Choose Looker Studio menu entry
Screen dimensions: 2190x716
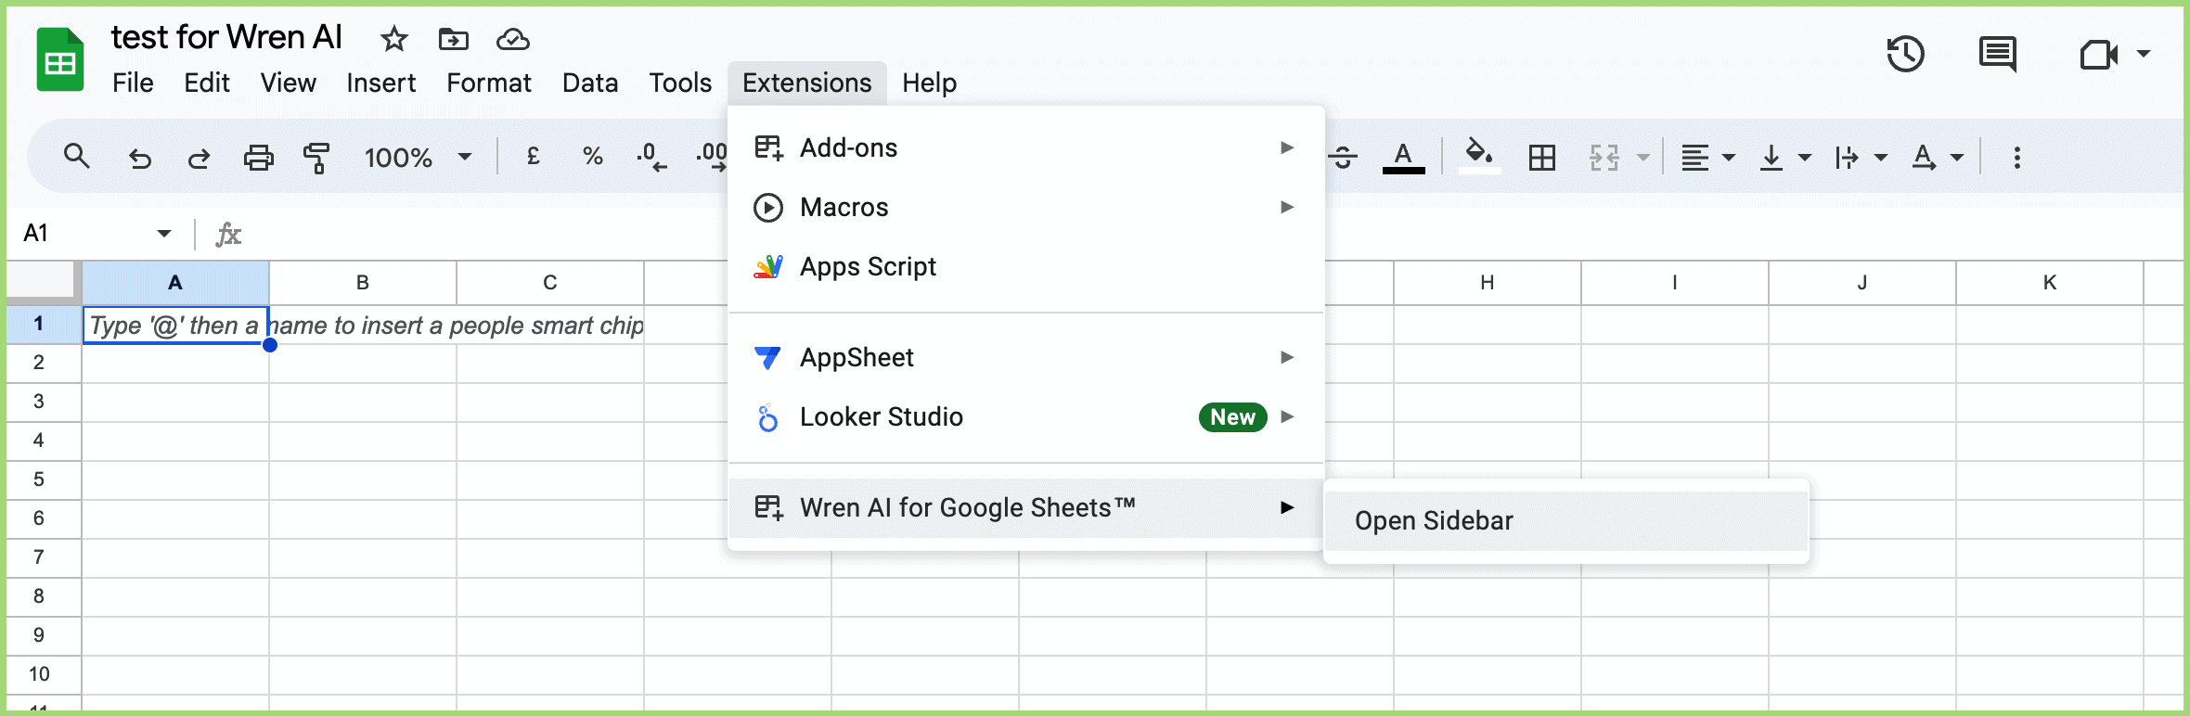(x=1026, y=417)
